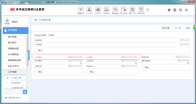Screen dimensions: 196x104
Task: Open the 网上交流 chat icon
Action: [124, 9]
